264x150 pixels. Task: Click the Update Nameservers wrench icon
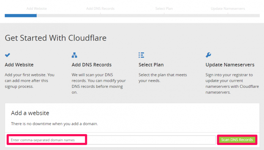pyautogui.click(x=208, y=55)
